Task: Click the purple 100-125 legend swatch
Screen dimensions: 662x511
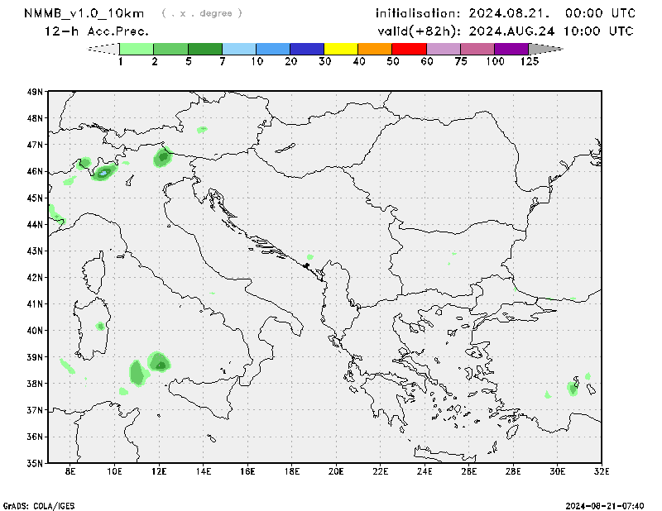Action: (511, 49)
